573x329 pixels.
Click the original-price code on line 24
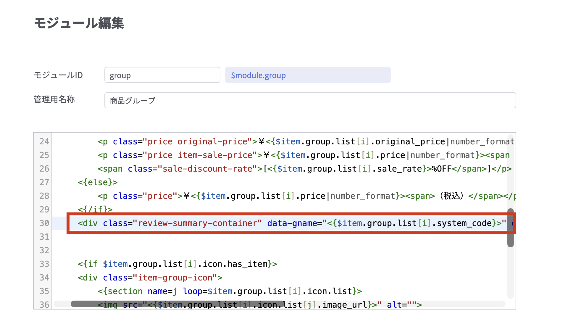212,141
